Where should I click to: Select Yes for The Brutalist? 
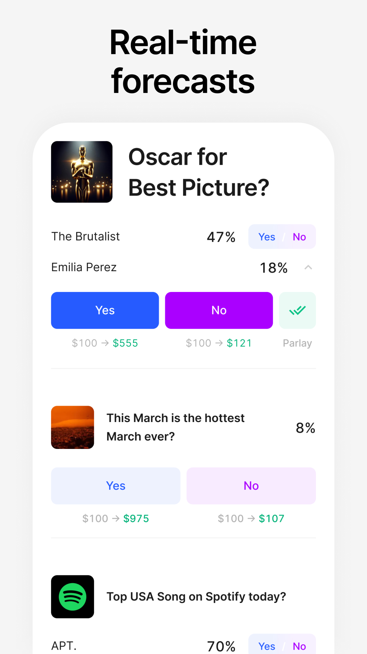[x=267, y=237]
